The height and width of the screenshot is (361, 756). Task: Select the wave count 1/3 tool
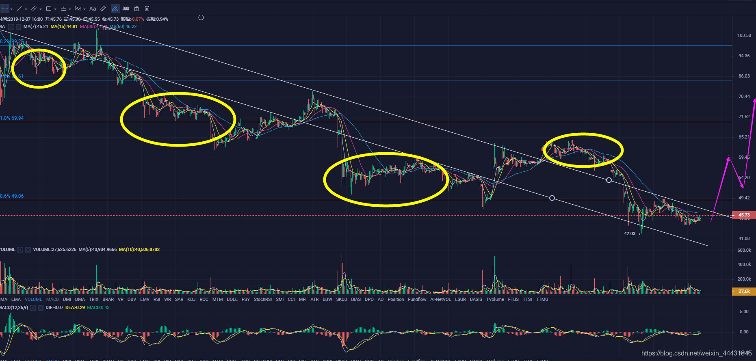[78, 9]
